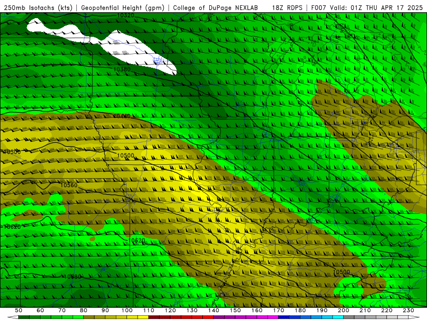Click the 60 kt color scale label
Screen dimensions: 427x320
coord(40,310)
